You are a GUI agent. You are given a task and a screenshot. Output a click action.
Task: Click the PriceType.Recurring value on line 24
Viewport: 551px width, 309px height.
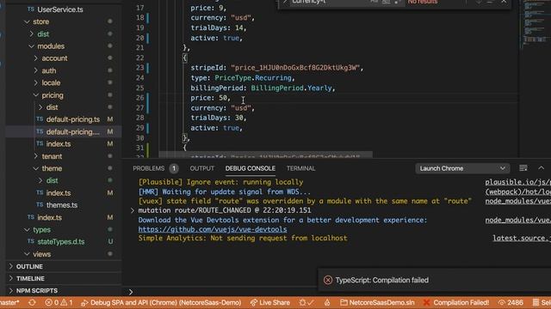253,78
